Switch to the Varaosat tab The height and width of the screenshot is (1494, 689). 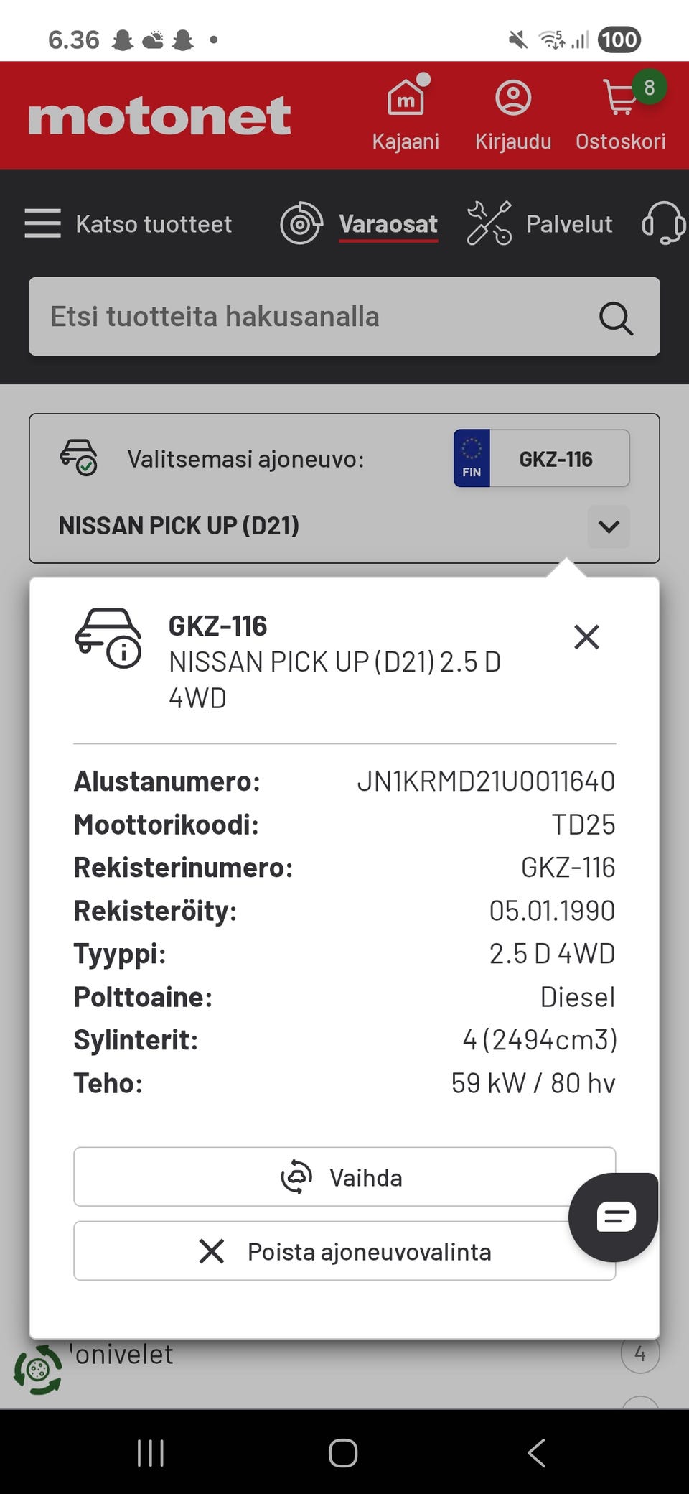tap(388, 224)
